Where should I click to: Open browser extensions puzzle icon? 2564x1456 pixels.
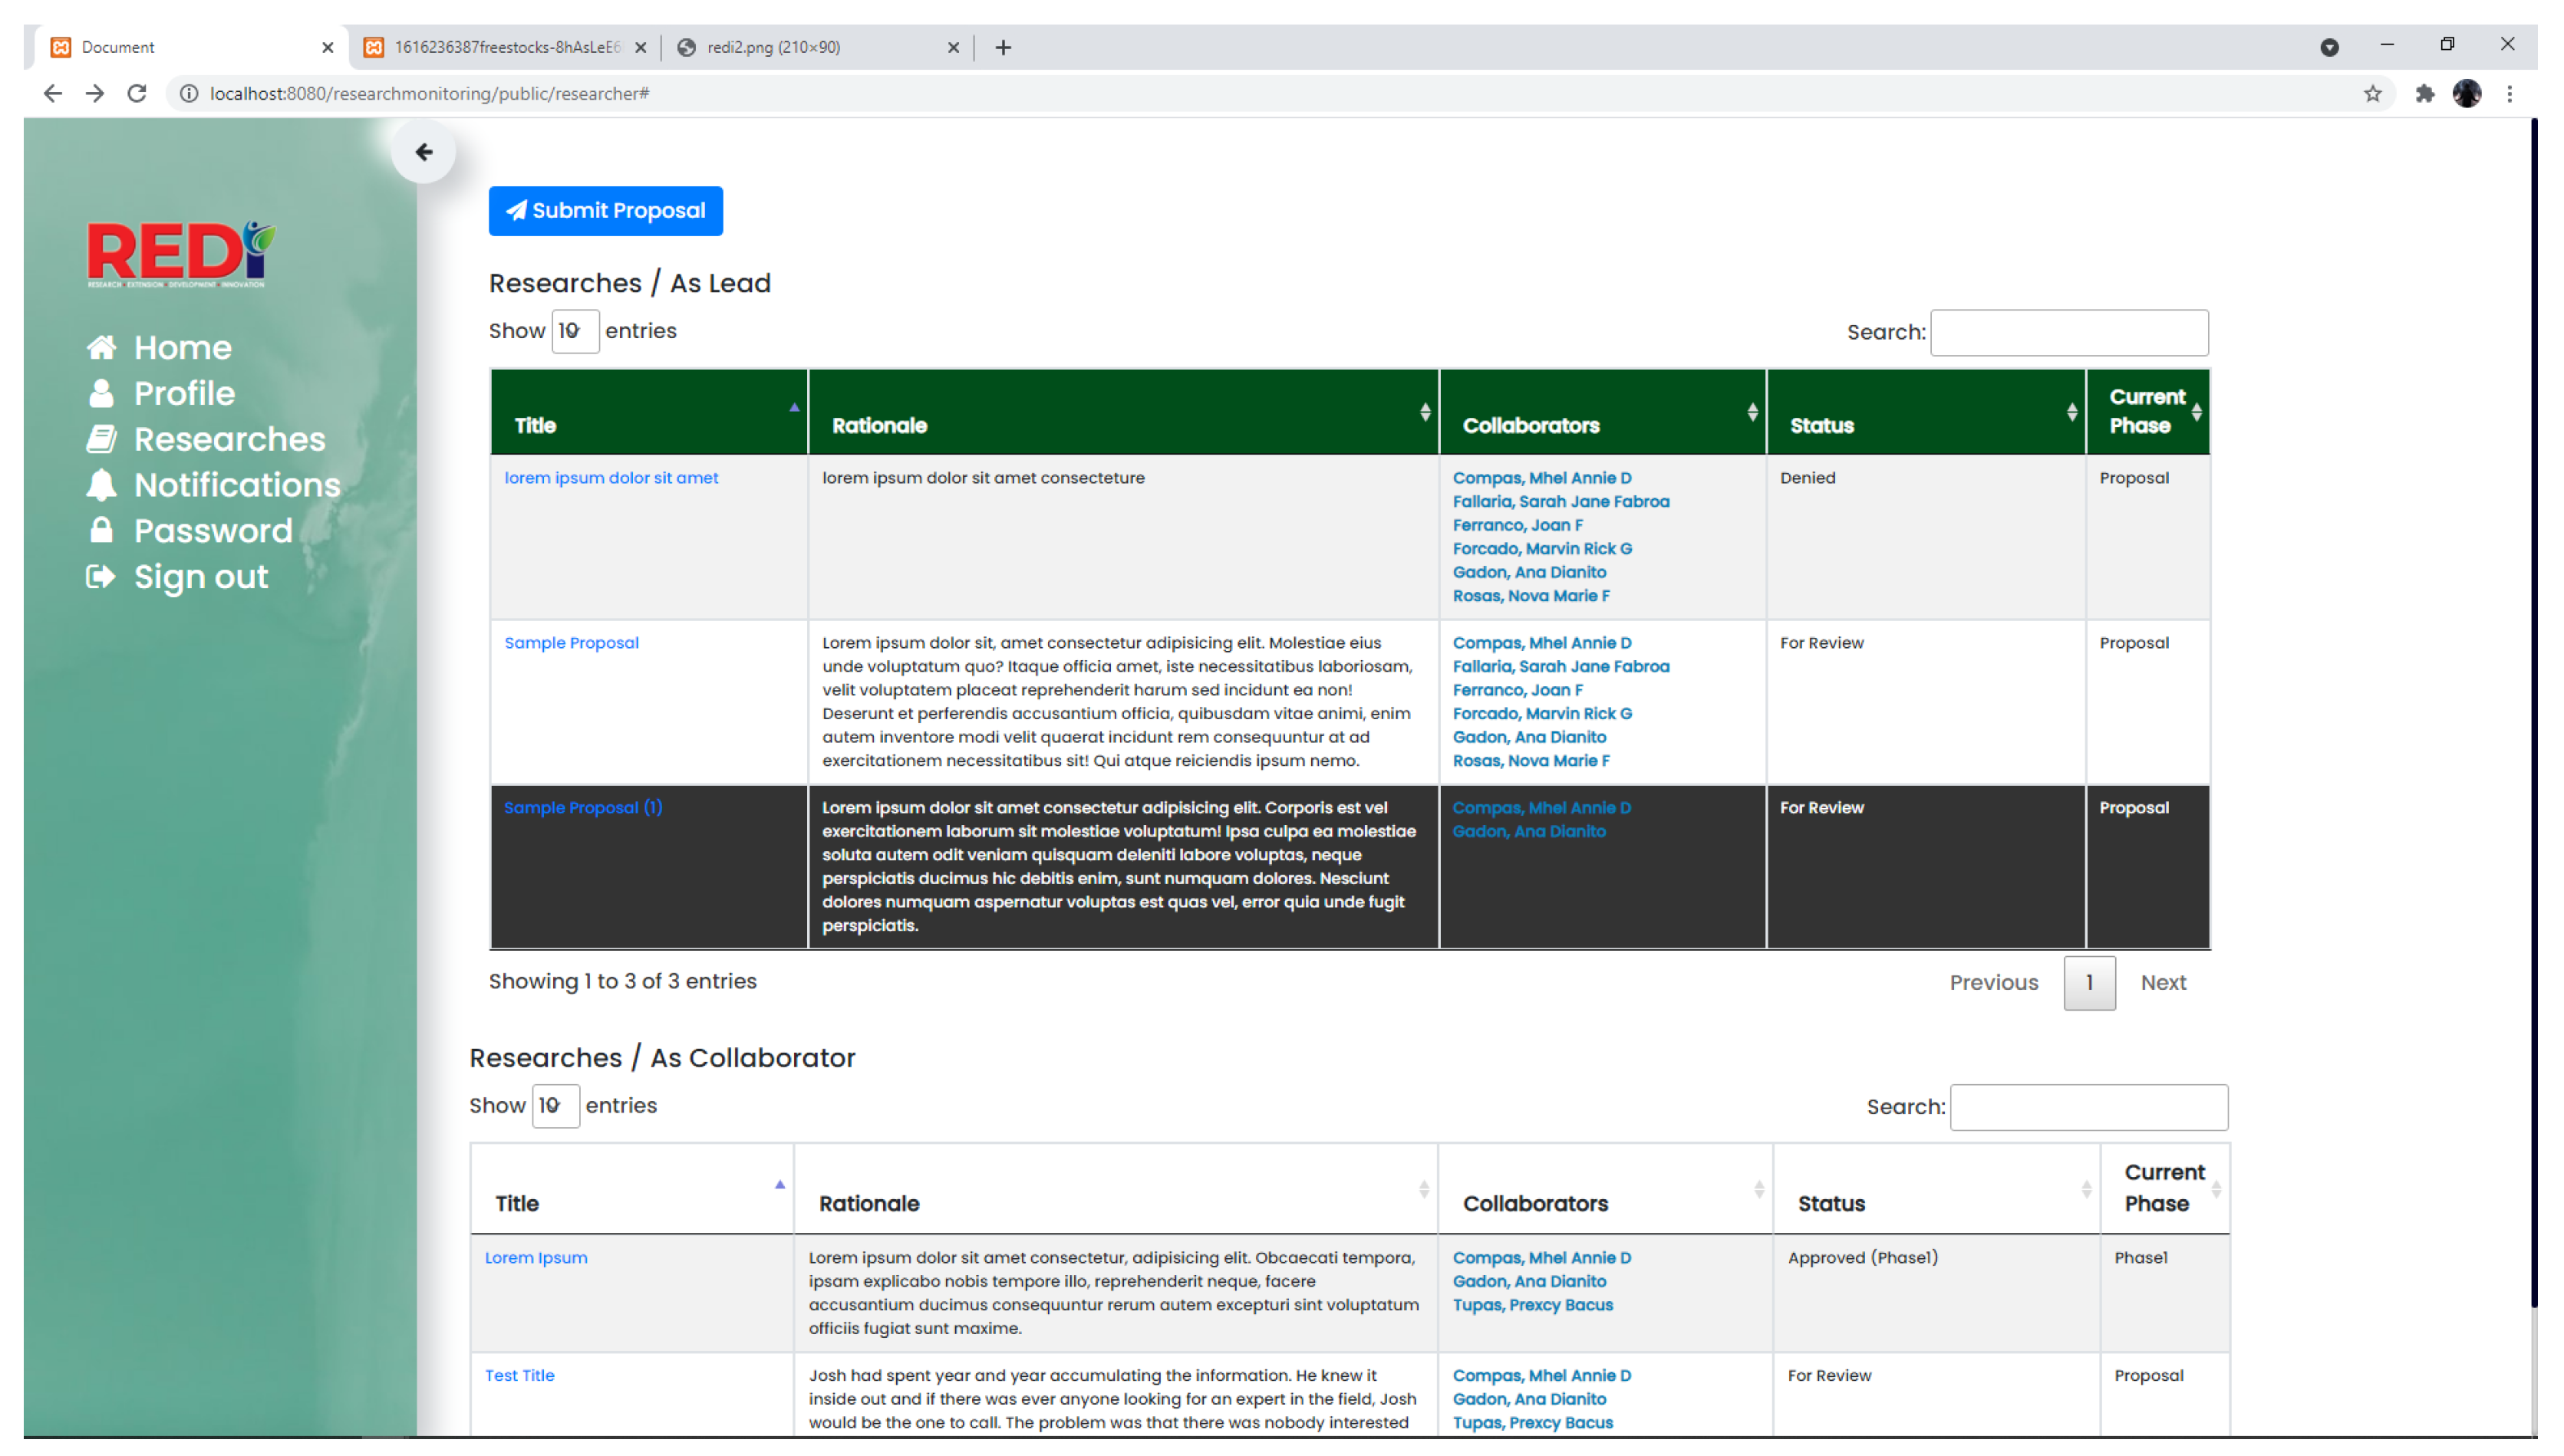[2424, 93]
